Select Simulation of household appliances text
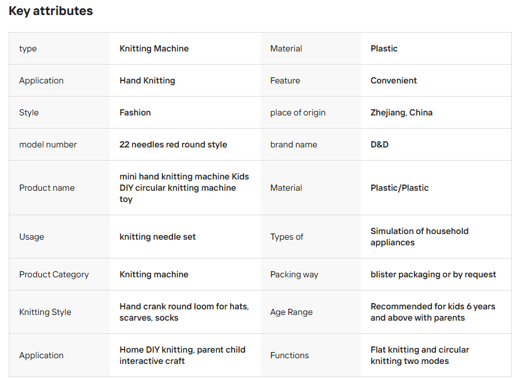 [420, 237]
